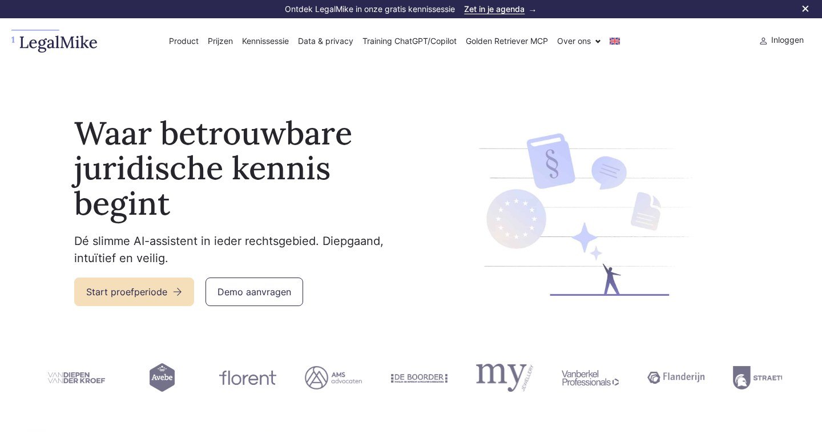822x434 pixels.
Task: Click the user icon beside Inloggen
Action: pos(763,41)
